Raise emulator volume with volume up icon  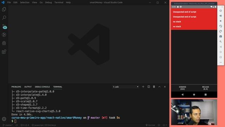click(x=220, y=16)
